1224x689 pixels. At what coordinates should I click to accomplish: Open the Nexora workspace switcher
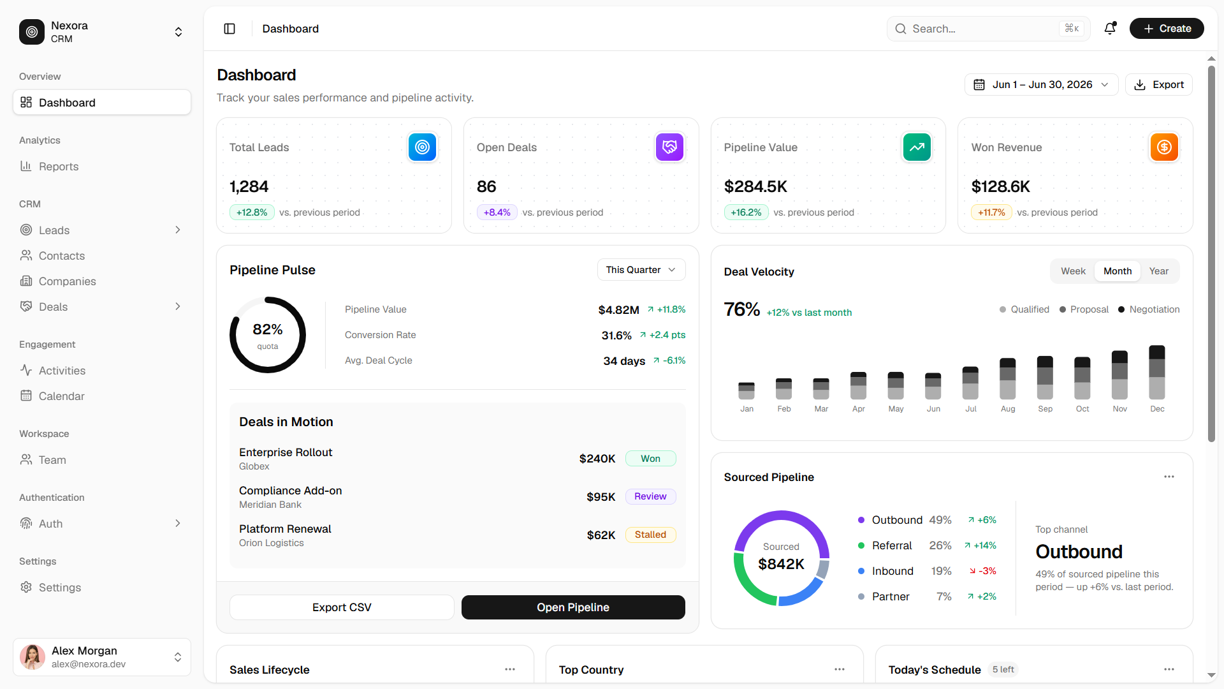tap(102, 32)
